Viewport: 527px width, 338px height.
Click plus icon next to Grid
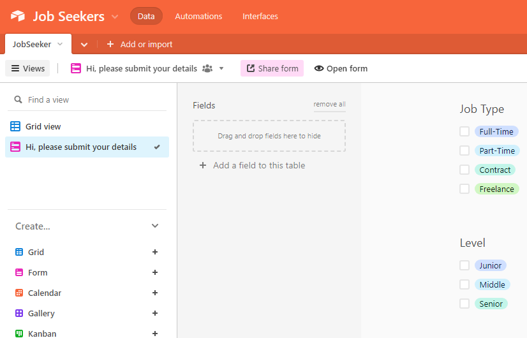[x=155, y=252]
